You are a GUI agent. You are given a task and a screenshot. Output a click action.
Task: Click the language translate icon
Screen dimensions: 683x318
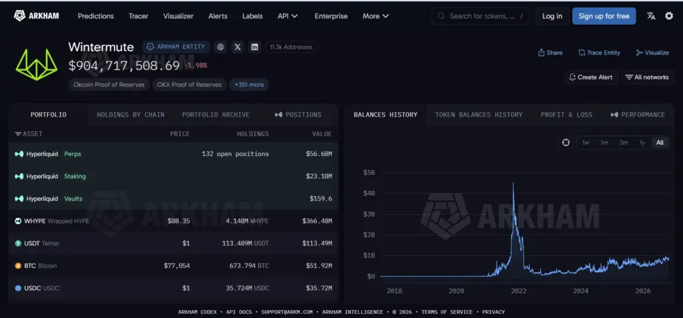[651, 16]
